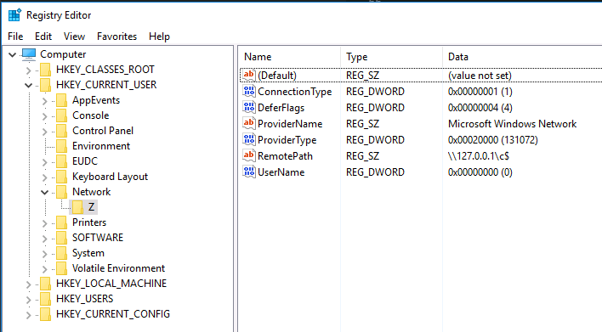The width and height of the screenshot is (602, 332).
Task: Click the ProviderName string value icon
Action: pyautogui.click(x=249, y=123)
